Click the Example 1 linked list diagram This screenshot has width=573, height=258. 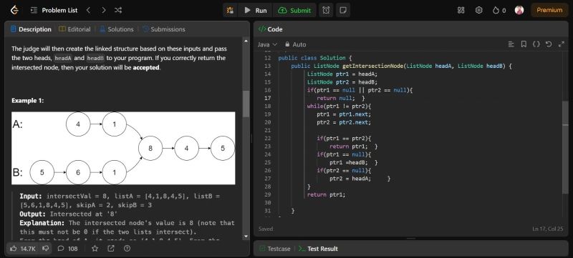tap(123, 148)
